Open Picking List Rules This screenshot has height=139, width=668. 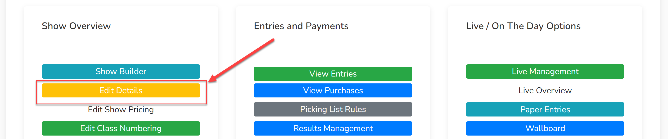[x=333, y=109]
